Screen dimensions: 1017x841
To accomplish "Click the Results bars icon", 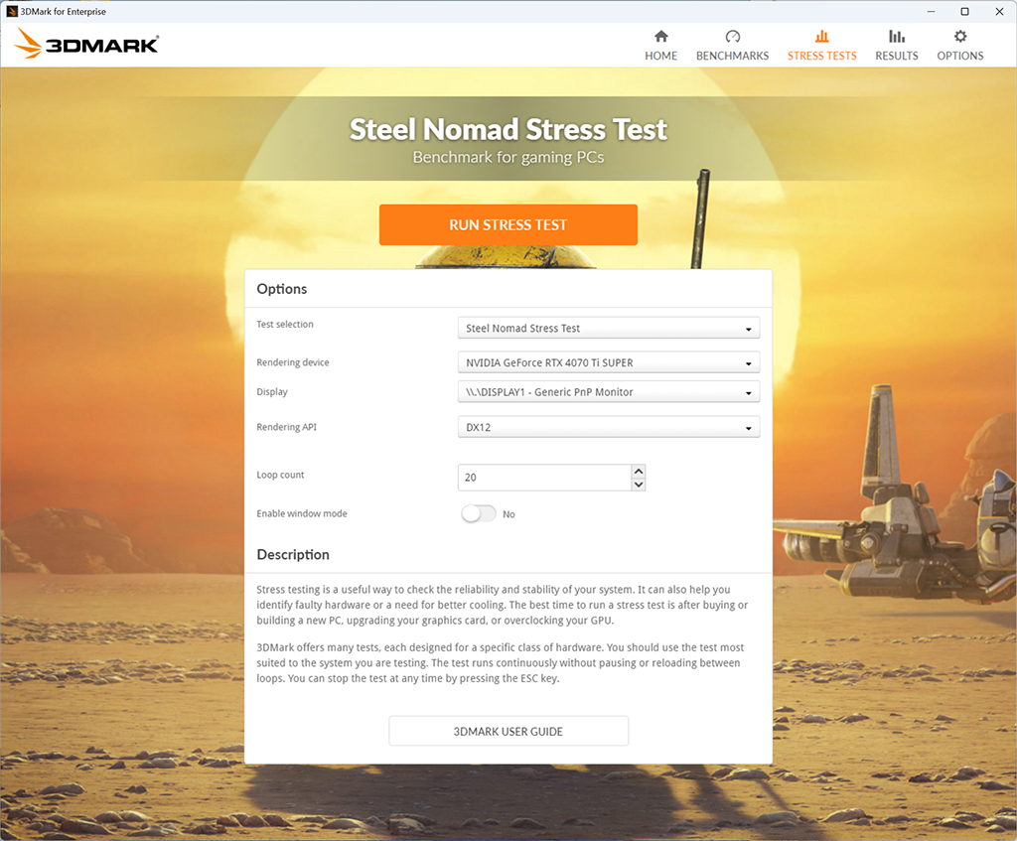I will (x=897, y=37).
